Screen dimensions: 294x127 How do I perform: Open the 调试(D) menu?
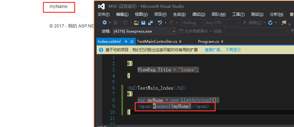[x=199, y=14]
